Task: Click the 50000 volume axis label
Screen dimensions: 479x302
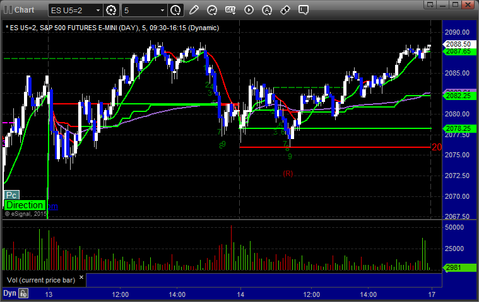Action: 454,227
